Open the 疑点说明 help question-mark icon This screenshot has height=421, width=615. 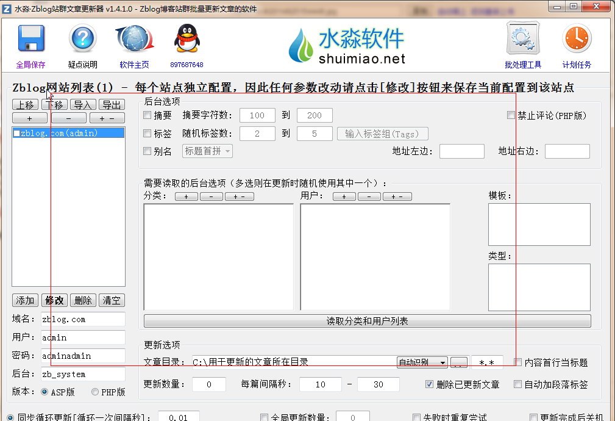coord(82,38)
